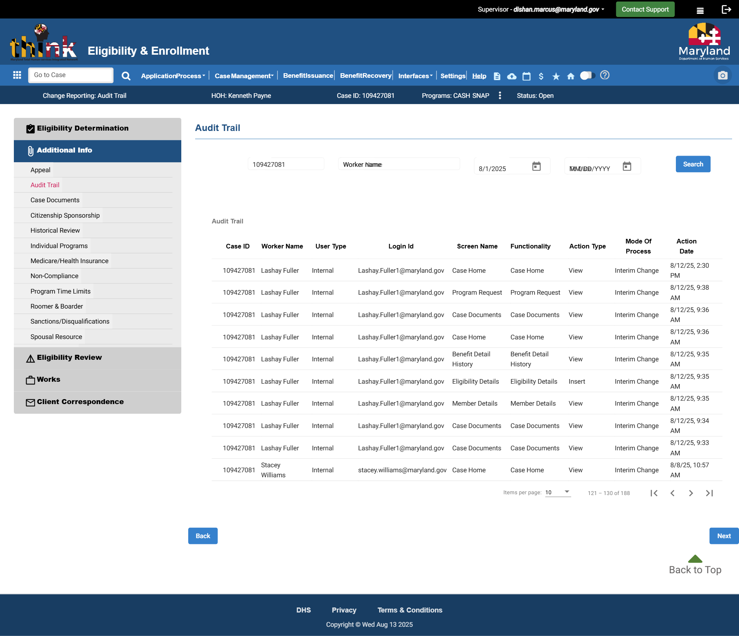Click the cloud upload icon

[512, 76]
